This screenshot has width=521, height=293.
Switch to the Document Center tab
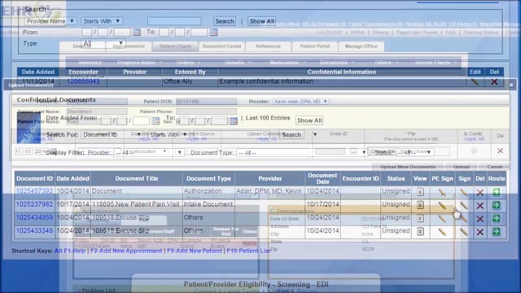coord(221,46)
